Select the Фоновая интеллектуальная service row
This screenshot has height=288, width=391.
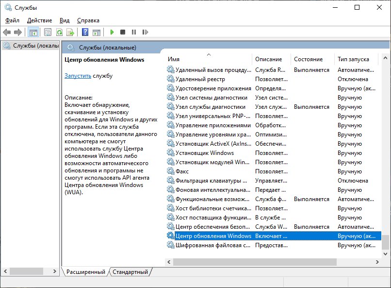(274, 190)
